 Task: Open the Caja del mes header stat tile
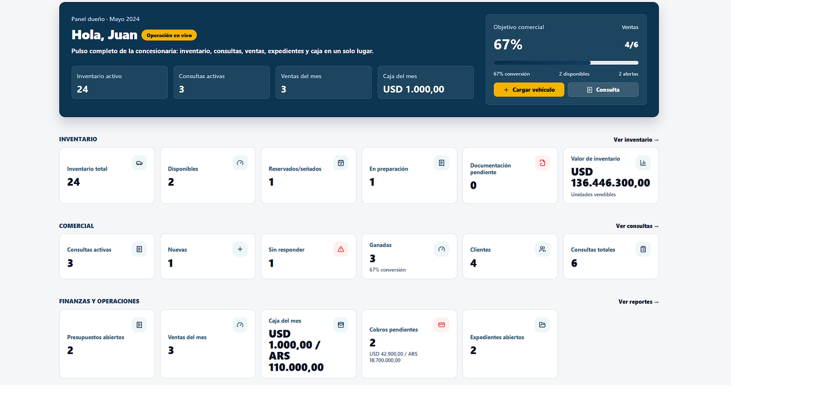pyautogui.click(x=426, y=82)
